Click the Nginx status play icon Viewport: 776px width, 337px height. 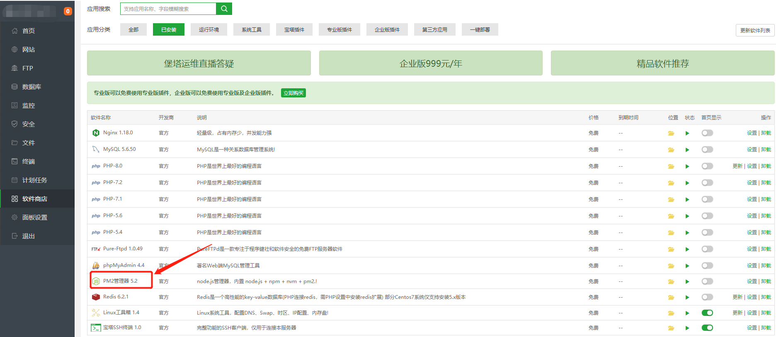(x=687, y=133)
